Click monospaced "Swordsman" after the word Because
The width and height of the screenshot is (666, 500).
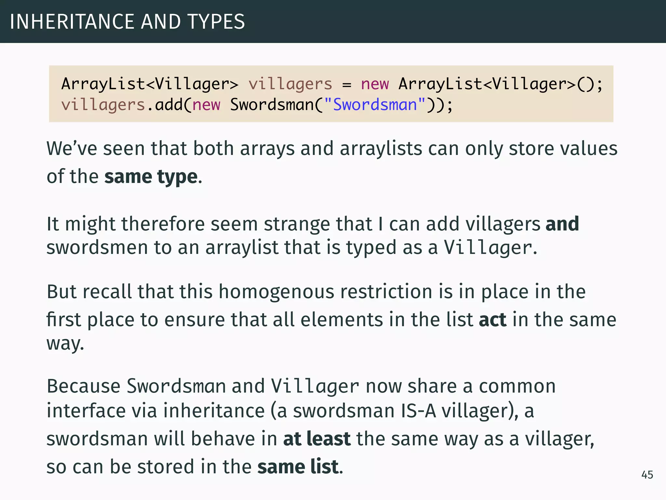[176, 386]
